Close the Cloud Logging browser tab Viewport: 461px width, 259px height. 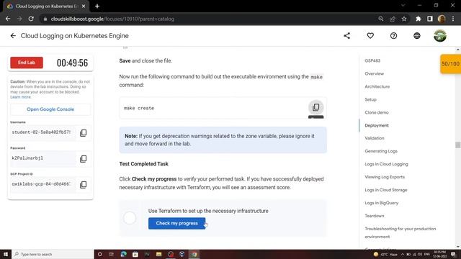[x=84, y=6]
